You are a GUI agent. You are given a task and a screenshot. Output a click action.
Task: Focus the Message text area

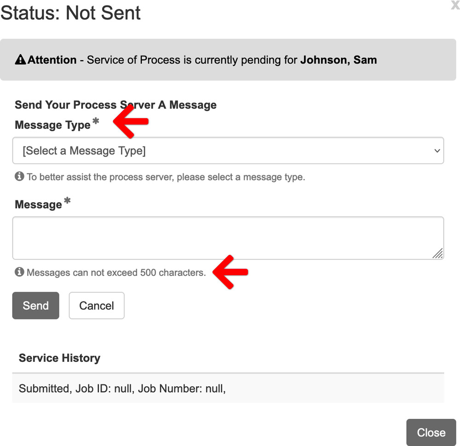(228, 238)
